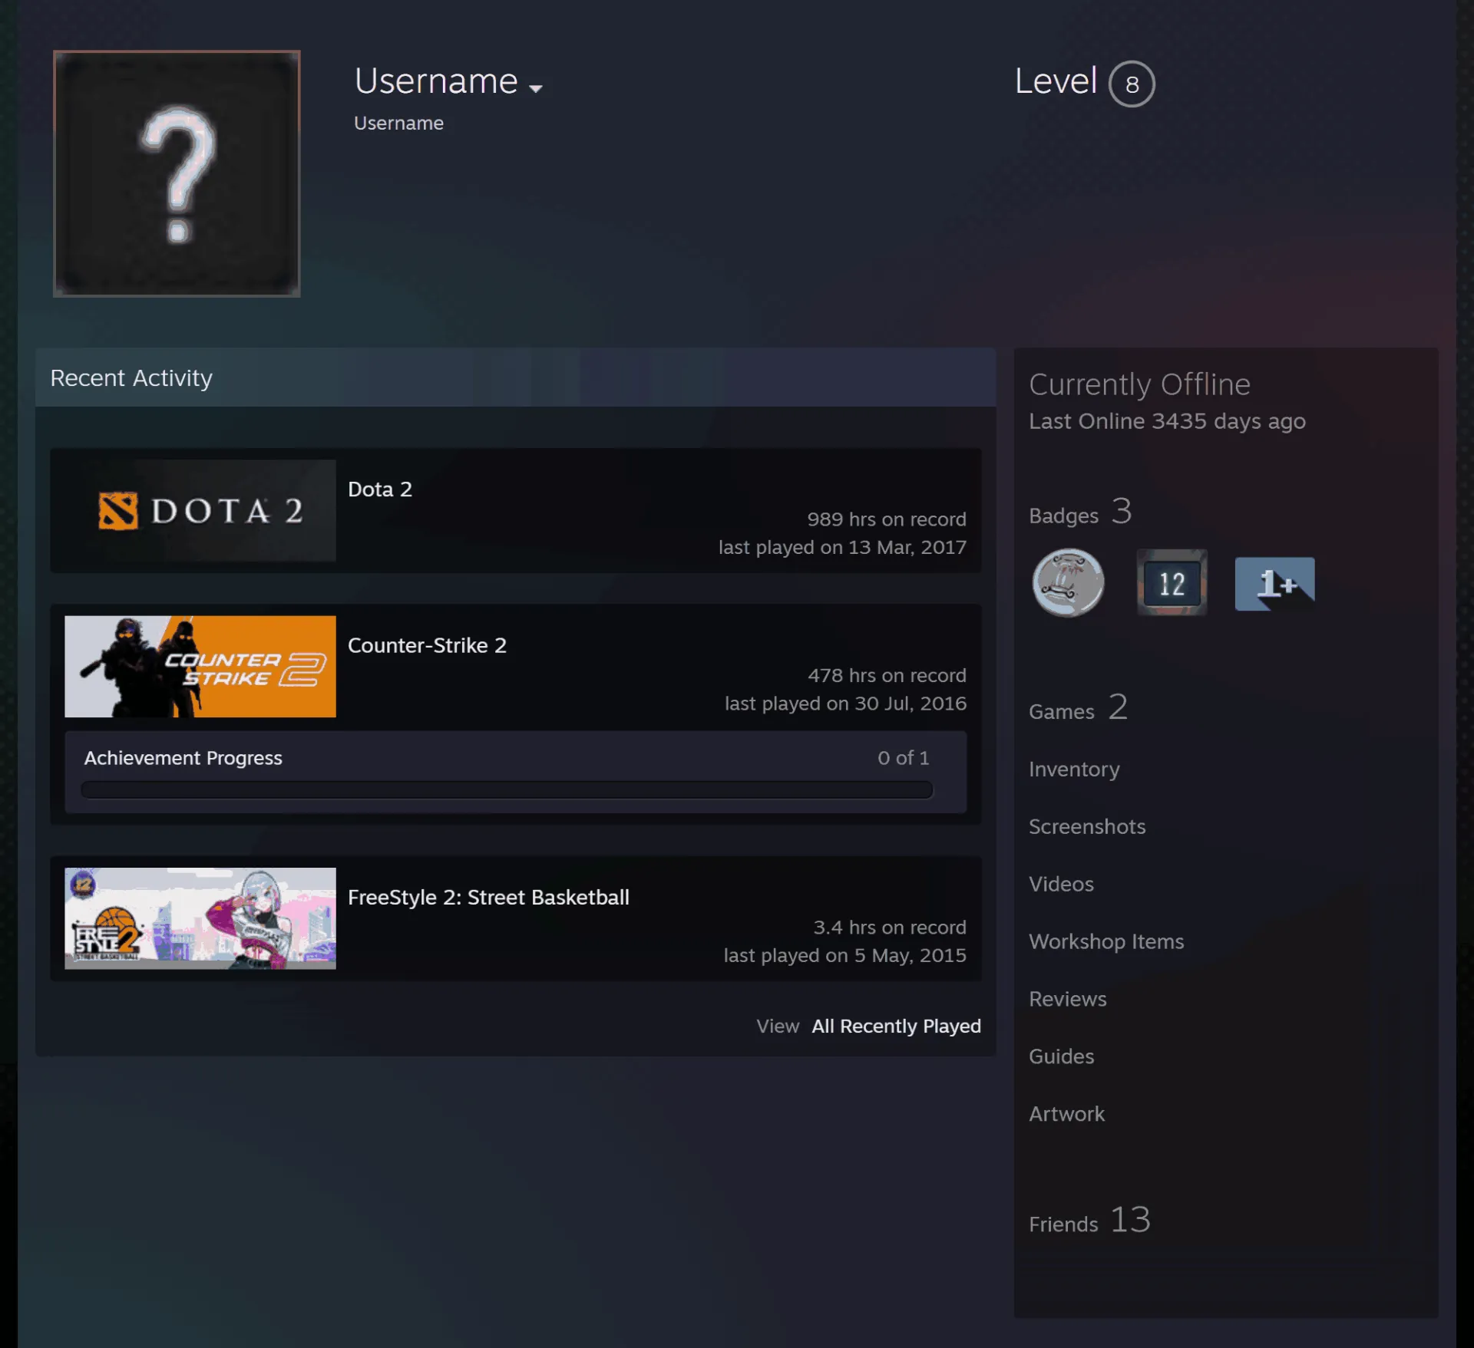The height and width of the screenshot is (1348, 1474).
Task: Open the Workshop Items link
Action: (x=1106, y=941)
